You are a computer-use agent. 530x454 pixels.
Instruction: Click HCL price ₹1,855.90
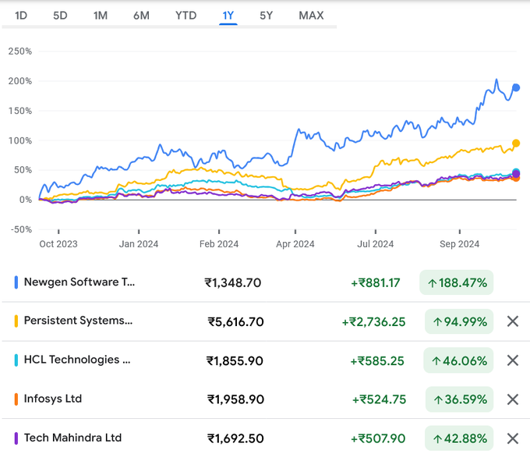235,361
